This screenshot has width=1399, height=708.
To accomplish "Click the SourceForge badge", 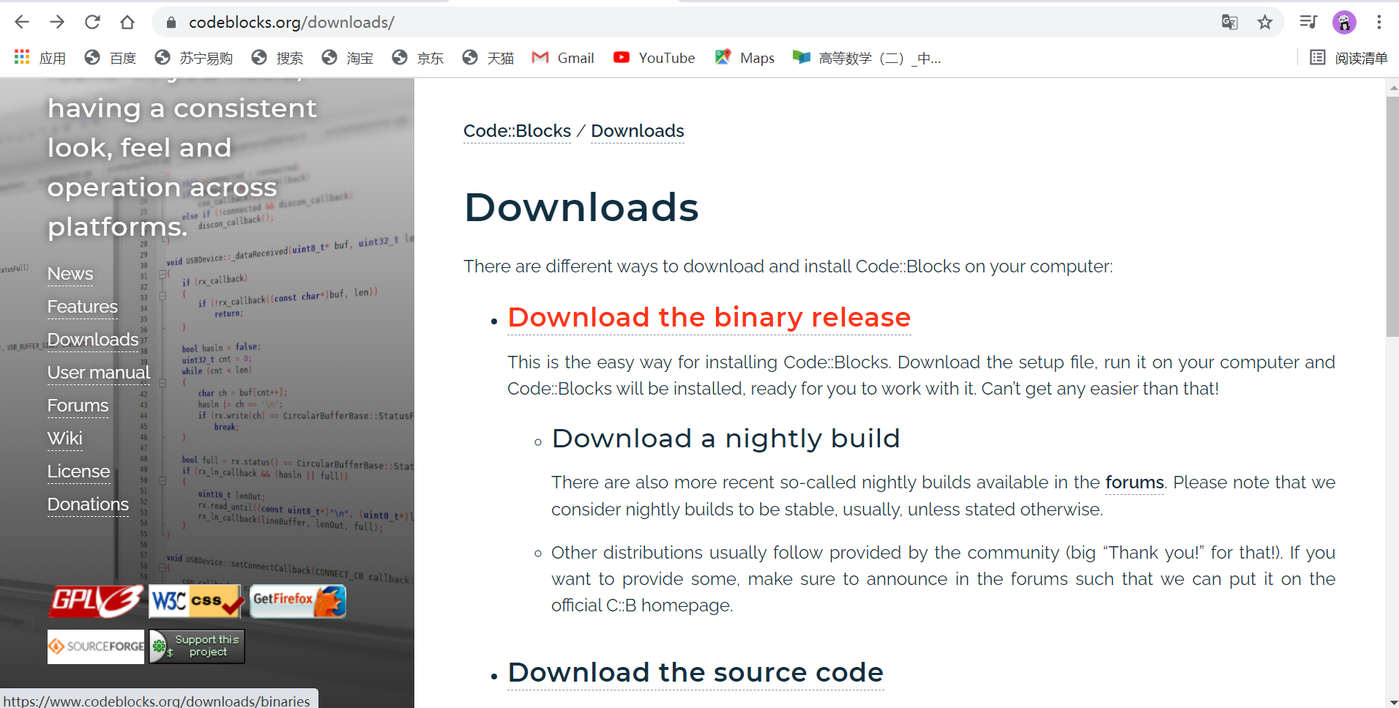I will pyautogui.click(x=96, y=646).
